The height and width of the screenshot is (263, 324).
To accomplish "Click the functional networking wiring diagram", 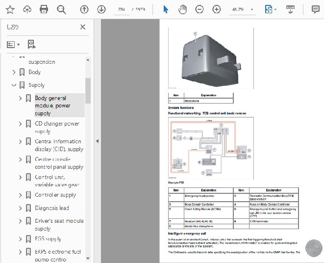I will (x=211, y=148).
